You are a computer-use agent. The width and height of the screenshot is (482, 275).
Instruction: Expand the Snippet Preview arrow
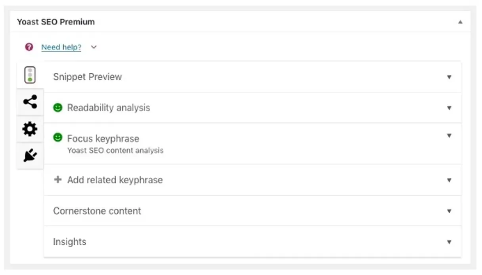tap(449, 77)
